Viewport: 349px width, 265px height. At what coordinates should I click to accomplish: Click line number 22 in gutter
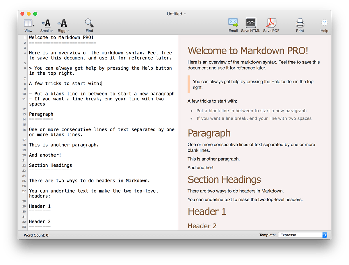[24, 166]
